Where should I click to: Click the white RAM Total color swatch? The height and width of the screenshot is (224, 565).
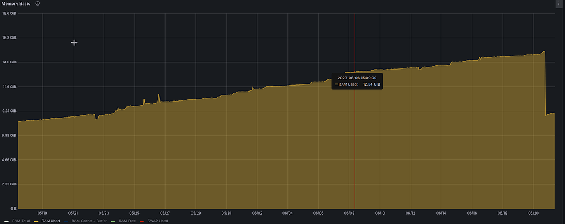tap(6, 221)
